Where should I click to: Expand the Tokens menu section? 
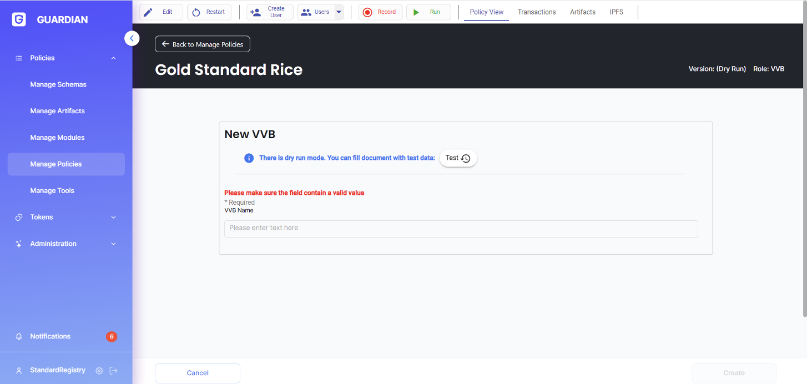pos(113,218)
